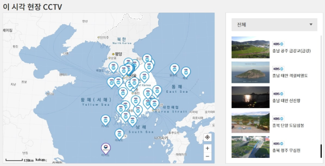
Task: Select the KBS marker above 백령도
Action: [x=113, y=67]
